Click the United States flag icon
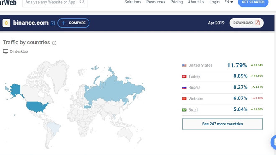This screenshot has height=155, width=276. coord(184,65)
